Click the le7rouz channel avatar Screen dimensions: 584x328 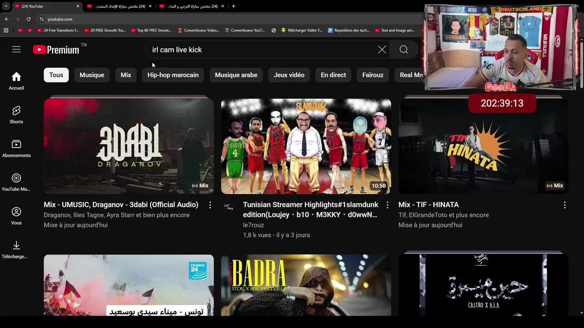point(229,207)
